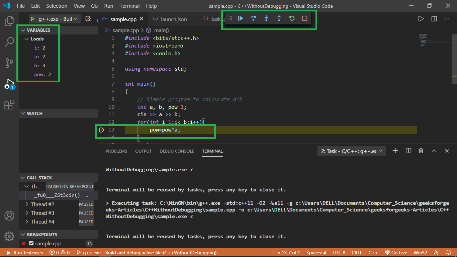Open the Accounts menu in activity bar

[x=9, y=215]
